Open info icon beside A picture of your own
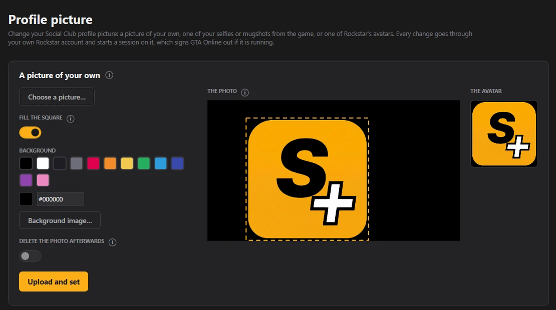The height and width of the screenshot is (310, 556). click(x=109, y=75)
